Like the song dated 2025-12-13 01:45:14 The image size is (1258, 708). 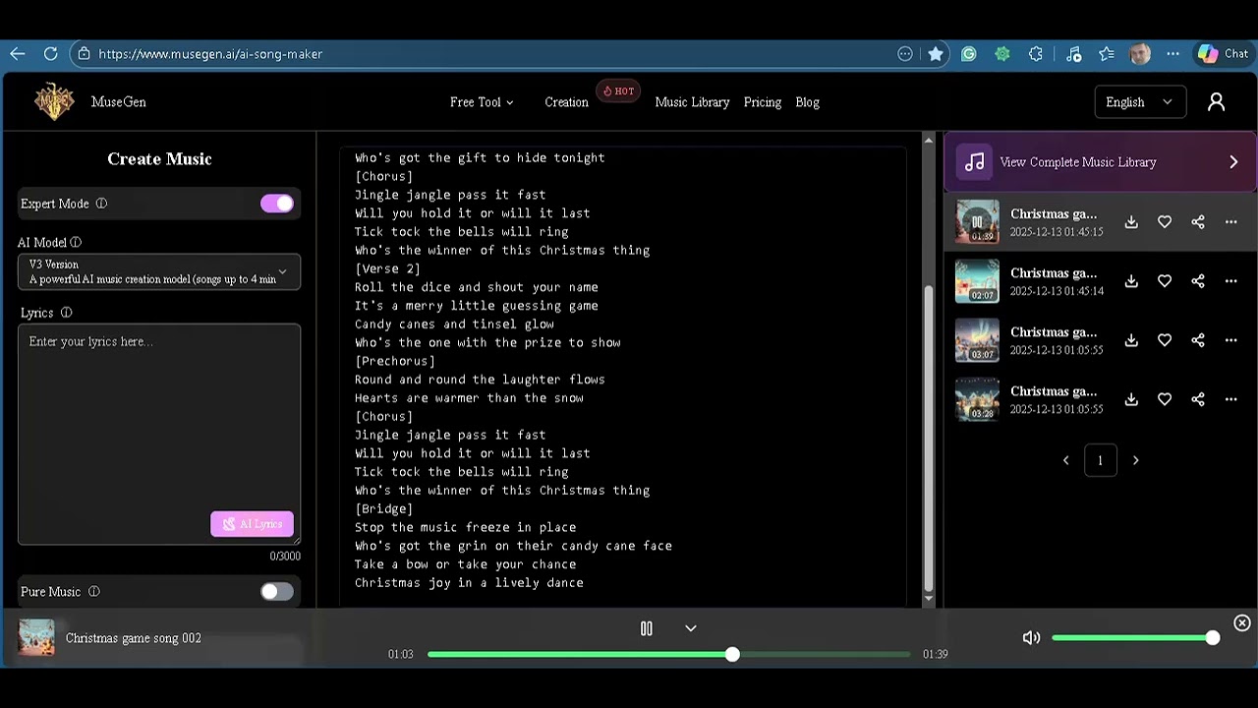point(1165,281)
